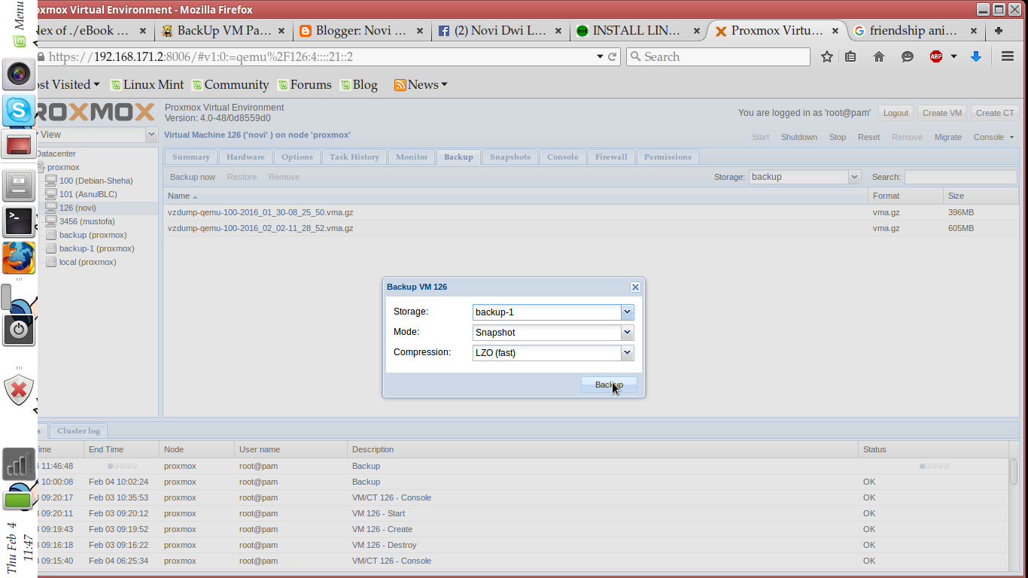
Task: Launch Skype from the left dock
Action: pyautogui.click(x=18, y=111)
